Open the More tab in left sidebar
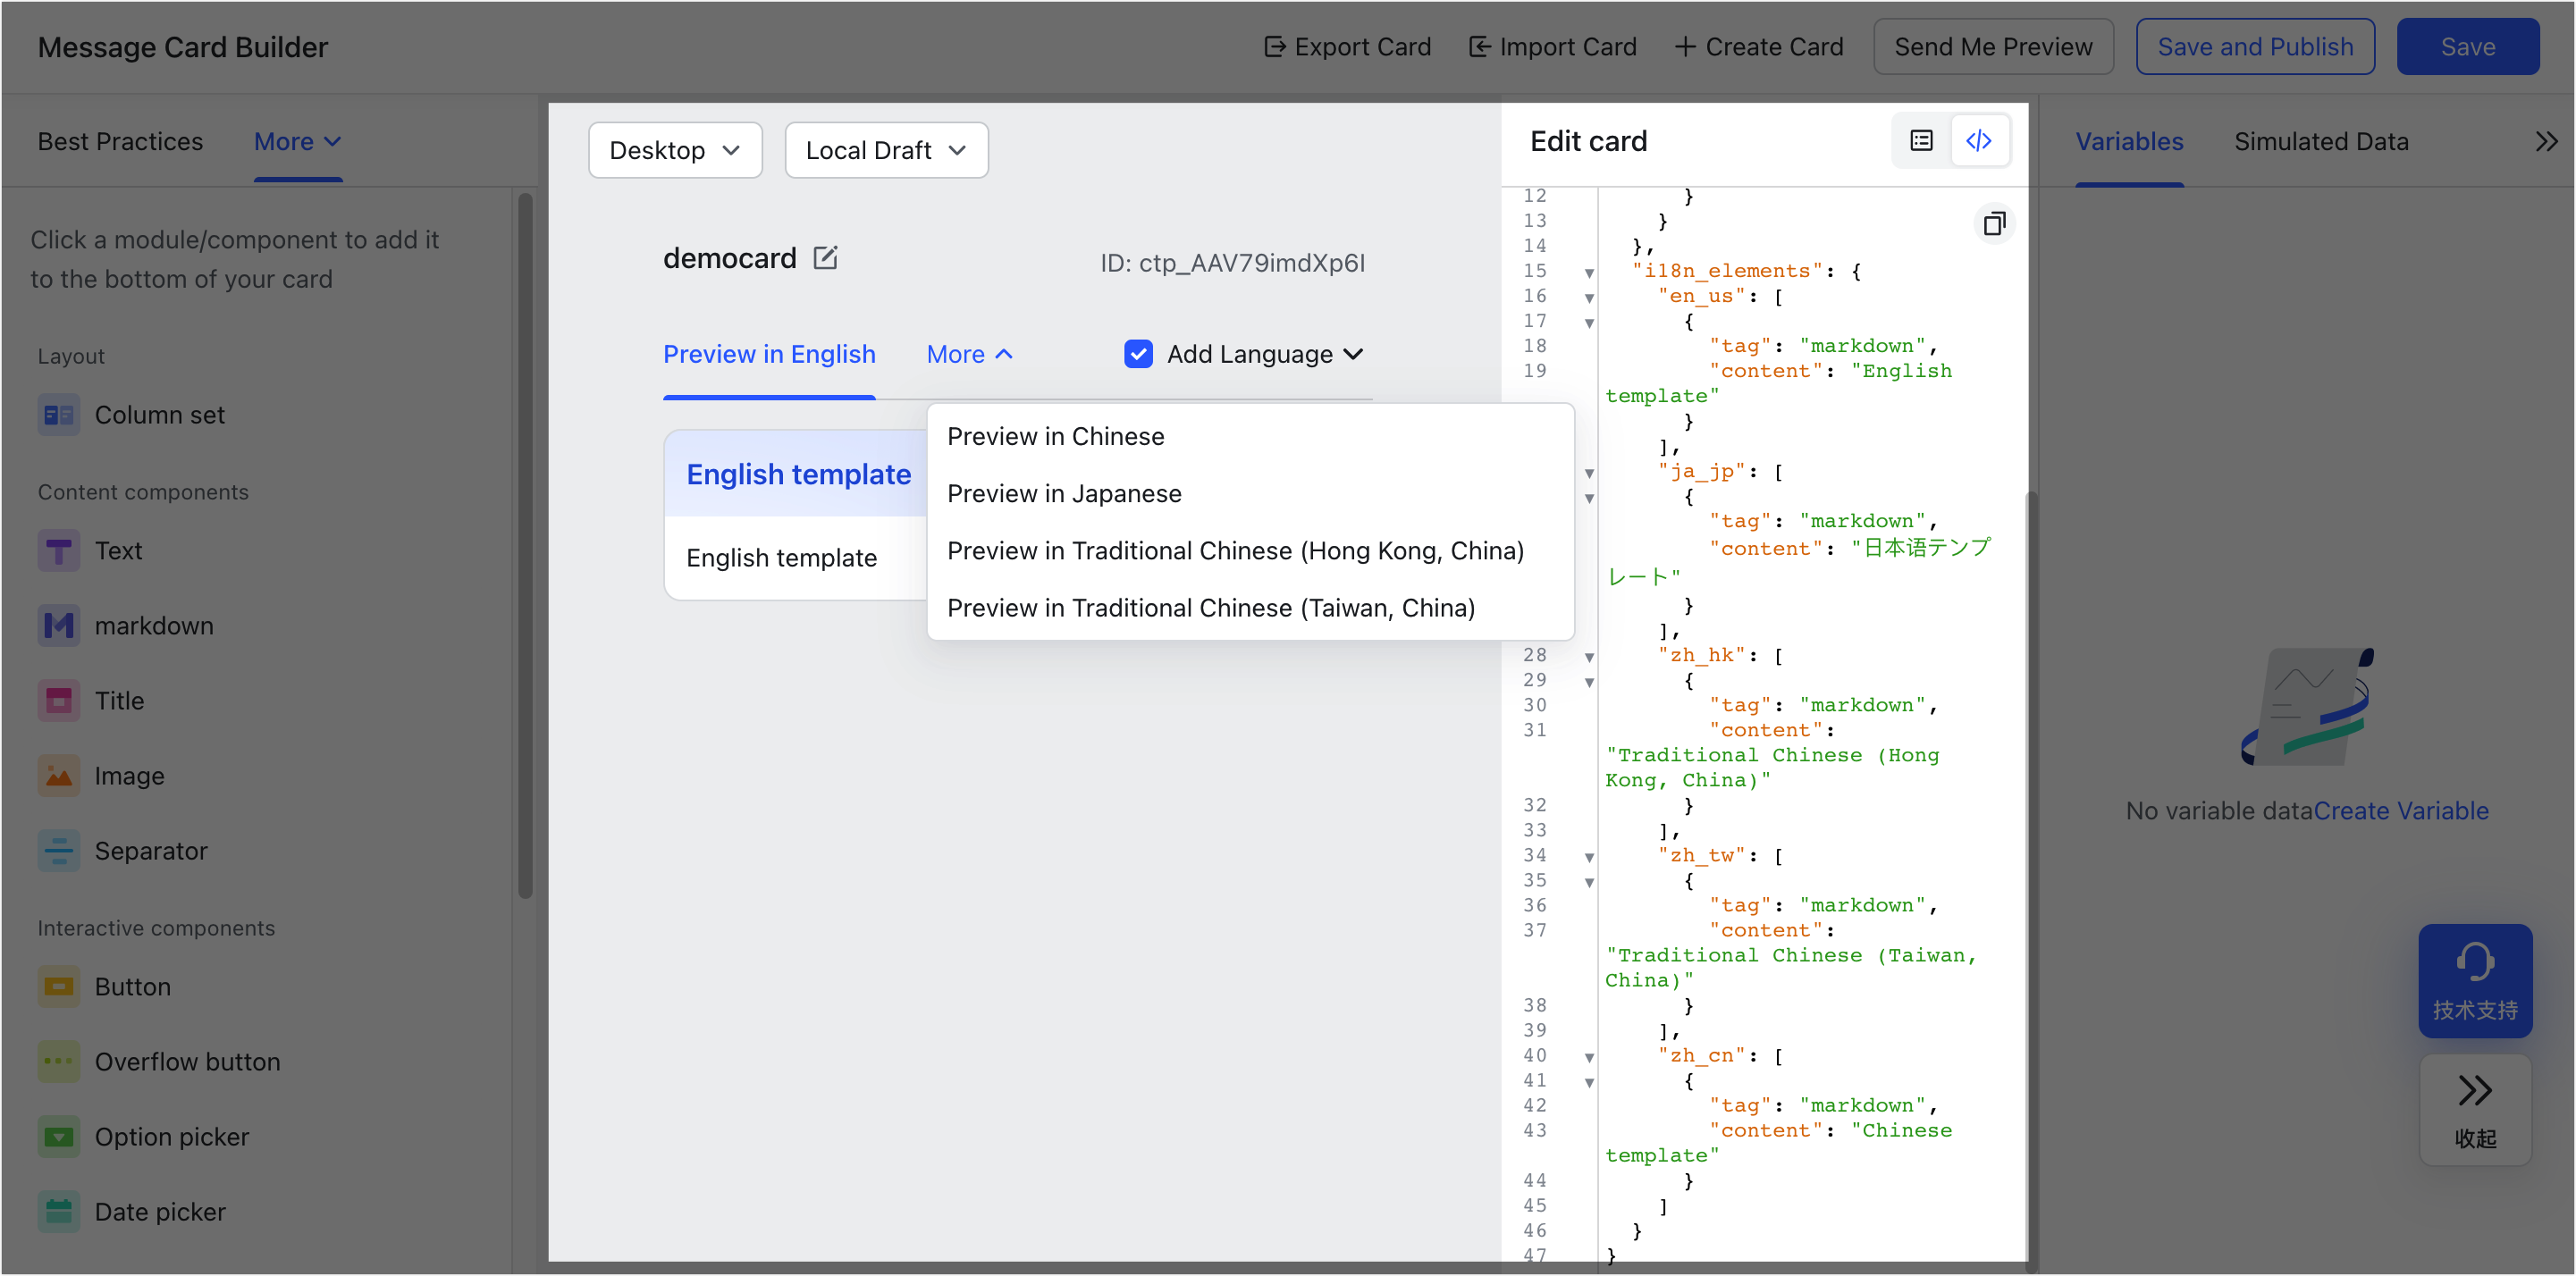Viewport: 2576px width, 1276px height. pyautogui.click(x=298, y=142)
